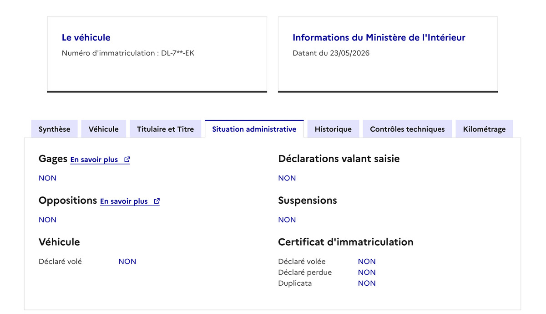Select the registration number DL-7**-EK text
This screenshot has width=546, height=314.
[x=177, y=53]
